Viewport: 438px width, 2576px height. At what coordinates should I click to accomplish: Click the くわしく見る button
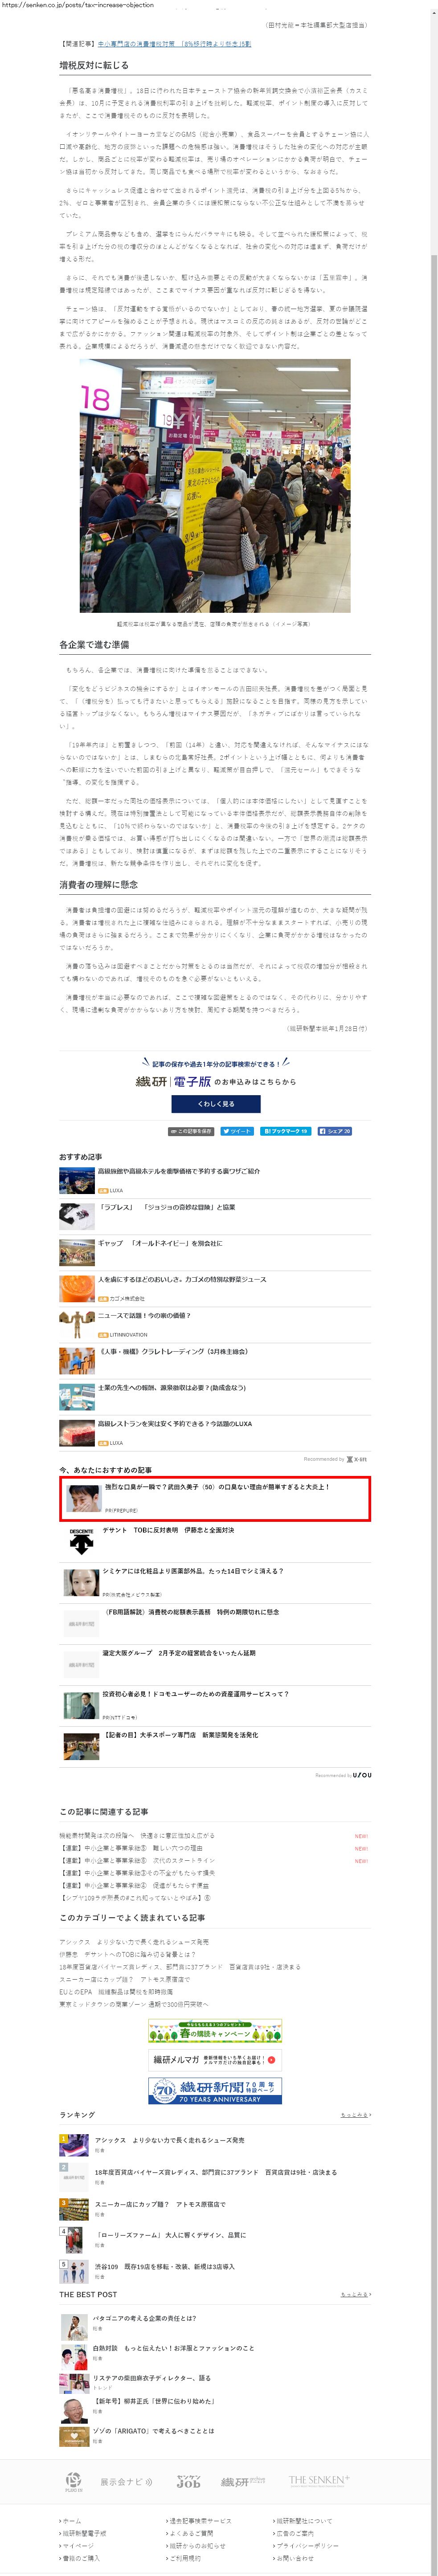click(216, 1104)
